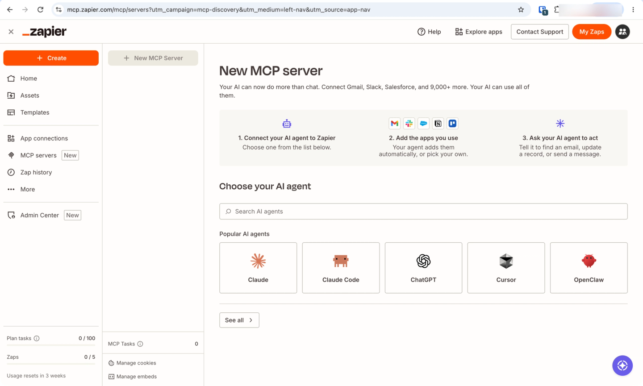Click the New badge beside MCP servers
643x386 pixels.
[x=70, y=155]
